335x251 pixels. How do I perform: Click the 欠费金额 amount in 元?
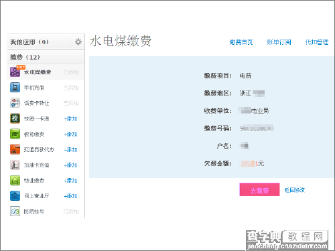pyautogui.click(x=253, y=163)
